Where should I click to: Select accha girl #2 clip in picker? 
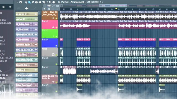(27, 14)
